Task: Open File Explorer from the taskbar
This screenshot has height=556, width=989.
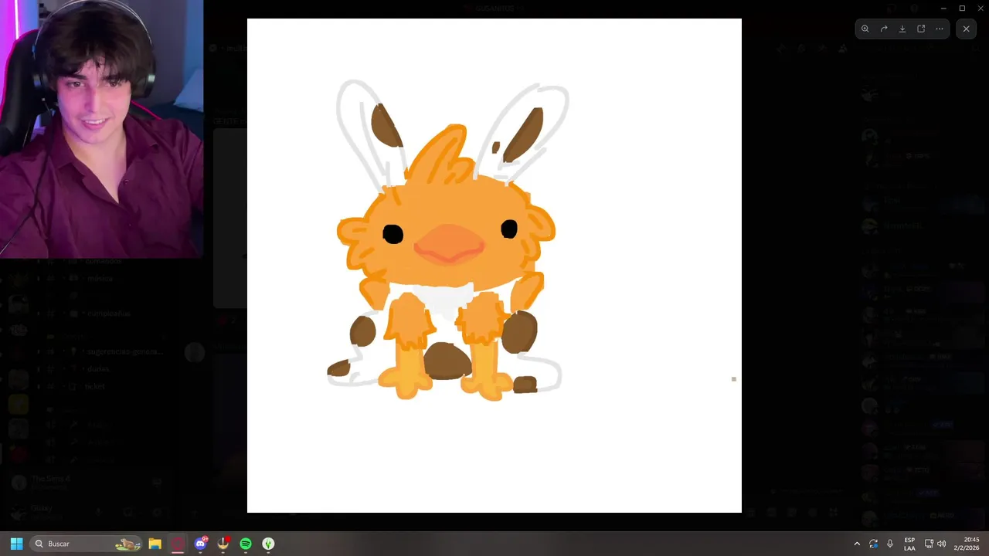Action: pos(155,544)
